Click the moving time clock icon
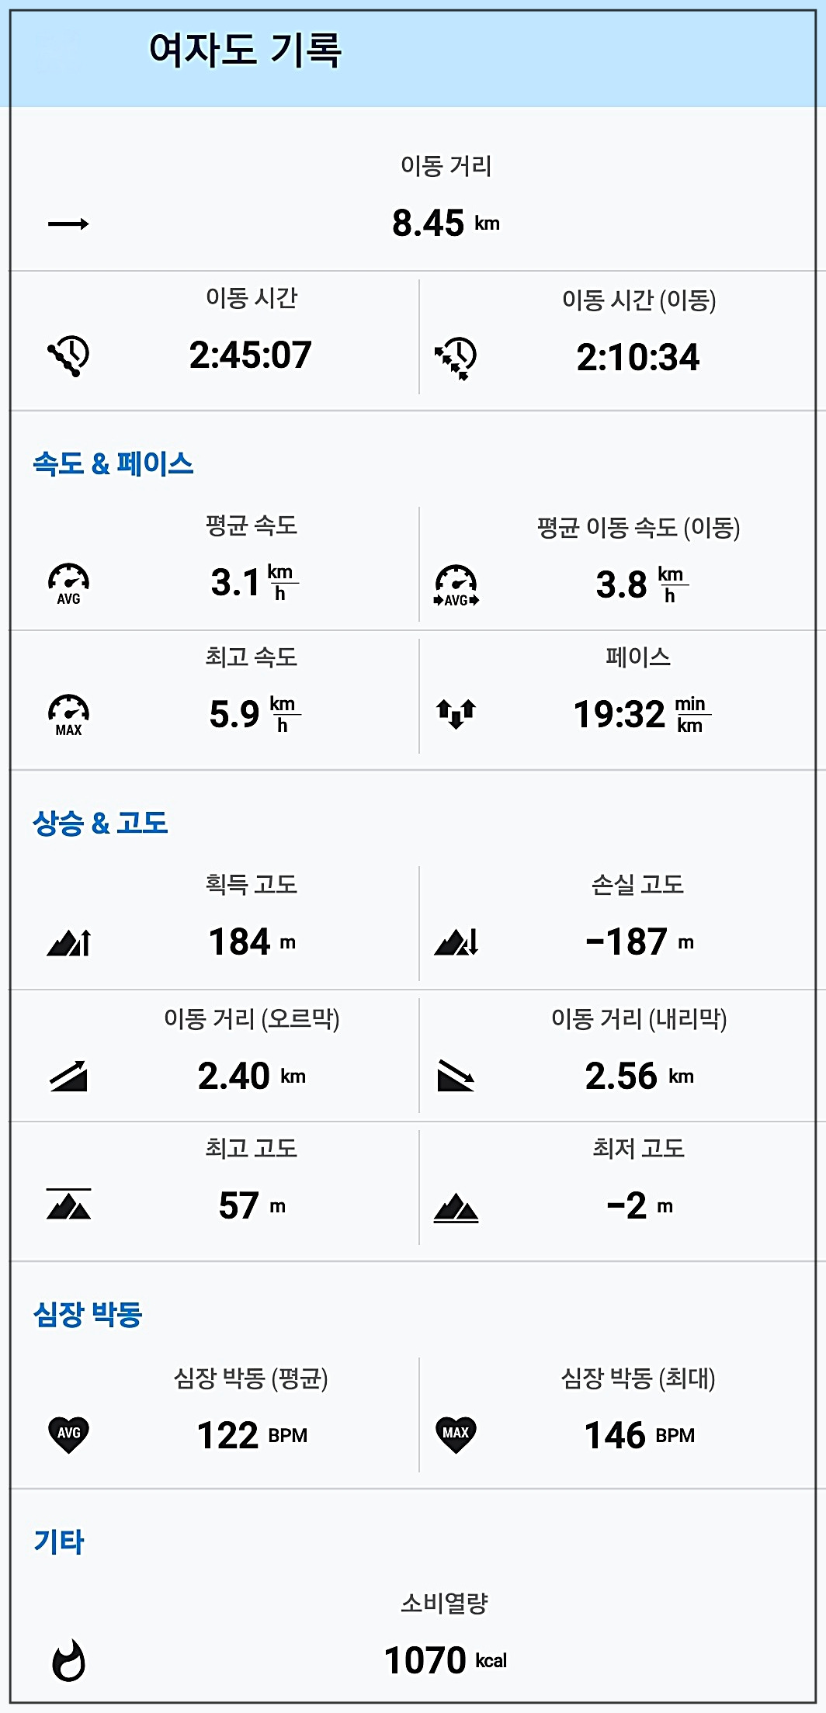826x1713 pixels. pos(456,359)
